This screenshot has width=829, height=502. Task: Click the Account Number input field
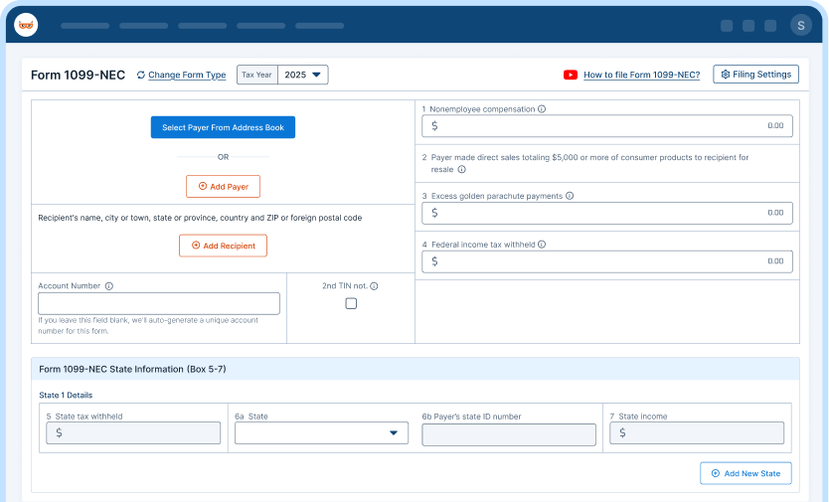click(159, 303)
